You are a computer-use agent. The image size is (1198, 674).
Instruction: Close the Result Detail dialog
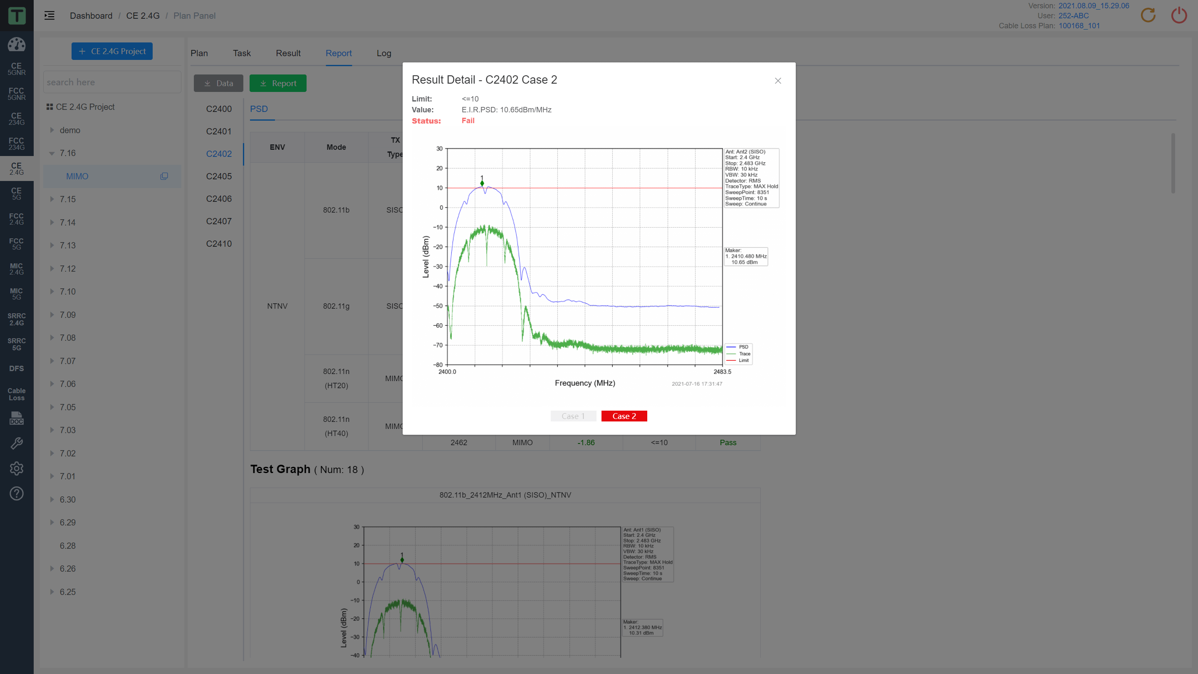click(x=777, y=81)
